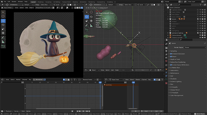This screenshot has height=115, width=207.
Task: Select the Transform tool in left viewport toolbar
Action: (x=3, y=33)
